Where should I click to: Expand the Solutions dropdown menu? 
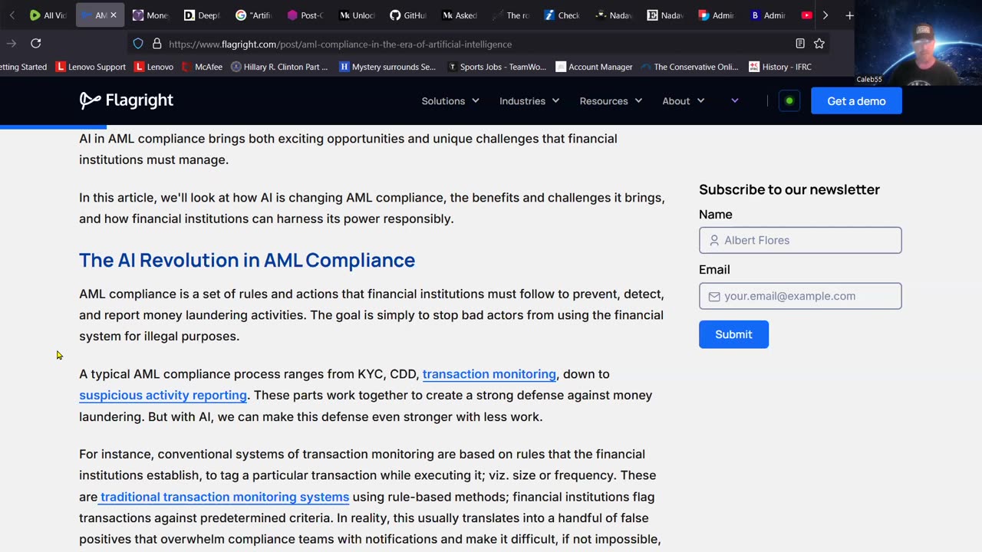(x=450, y=101)
